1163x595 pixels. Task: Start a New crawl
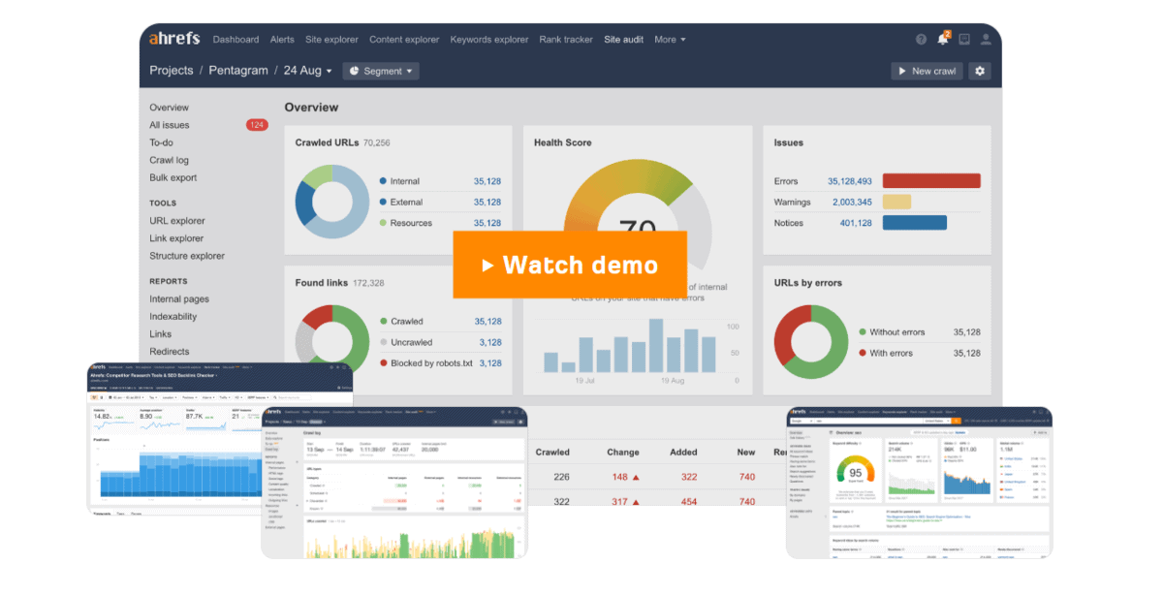[x=927, y=71]
